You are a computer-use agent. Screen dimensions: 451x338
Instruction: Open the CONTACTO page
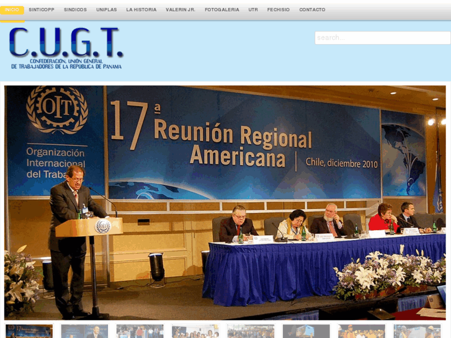click(x=312, y=10)
